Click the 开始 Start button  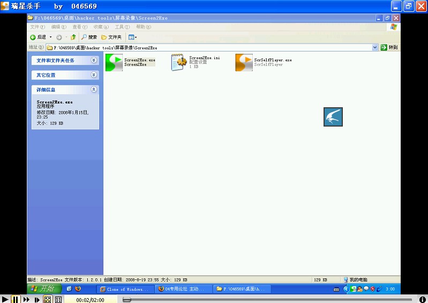[44, 289]
